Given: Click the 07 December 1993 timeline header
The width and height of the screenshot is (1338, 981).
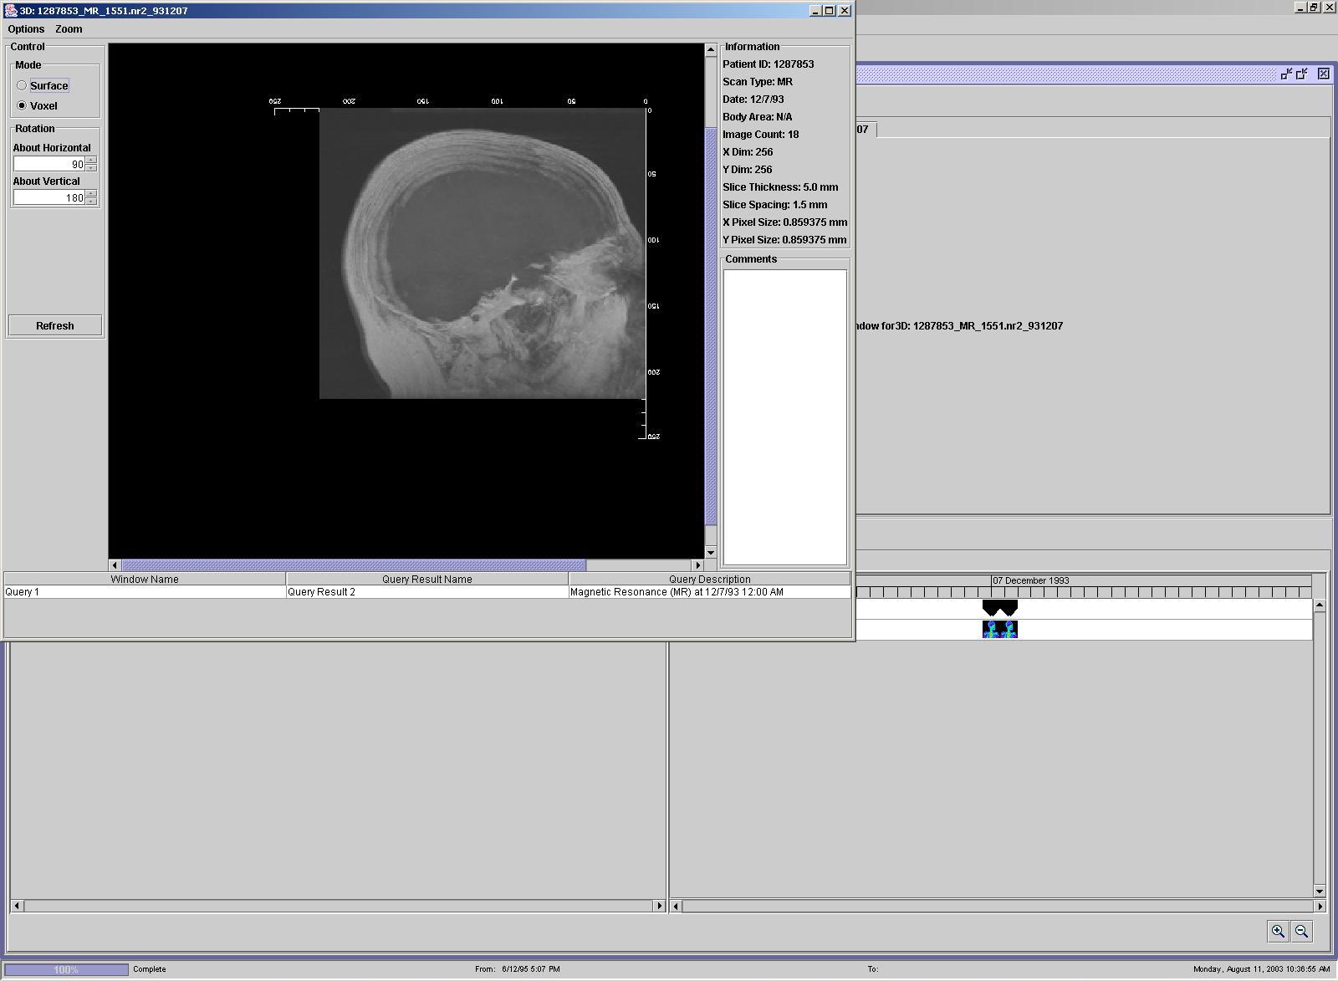Looking at the screenshot, I should pos(1030,580).
